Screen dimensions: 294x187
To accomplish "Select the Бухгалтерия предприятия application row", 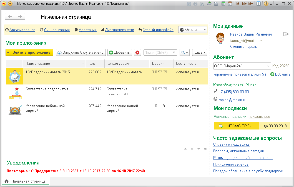I will [x=107, y=93].
